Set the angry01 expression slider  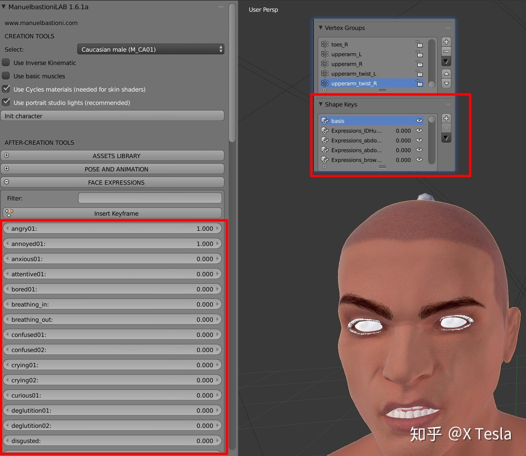[x=112, y=228]
